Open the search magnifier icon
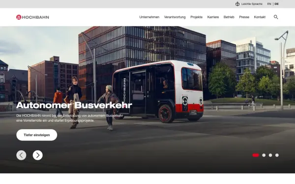Screen dimensions: 295x184 [276, 17]
